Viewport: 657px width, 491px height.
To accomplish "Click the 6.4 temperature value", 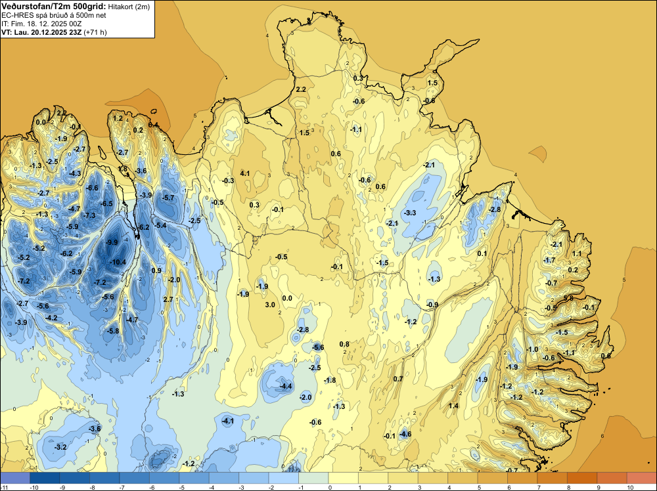I will (x=153, y=125).
